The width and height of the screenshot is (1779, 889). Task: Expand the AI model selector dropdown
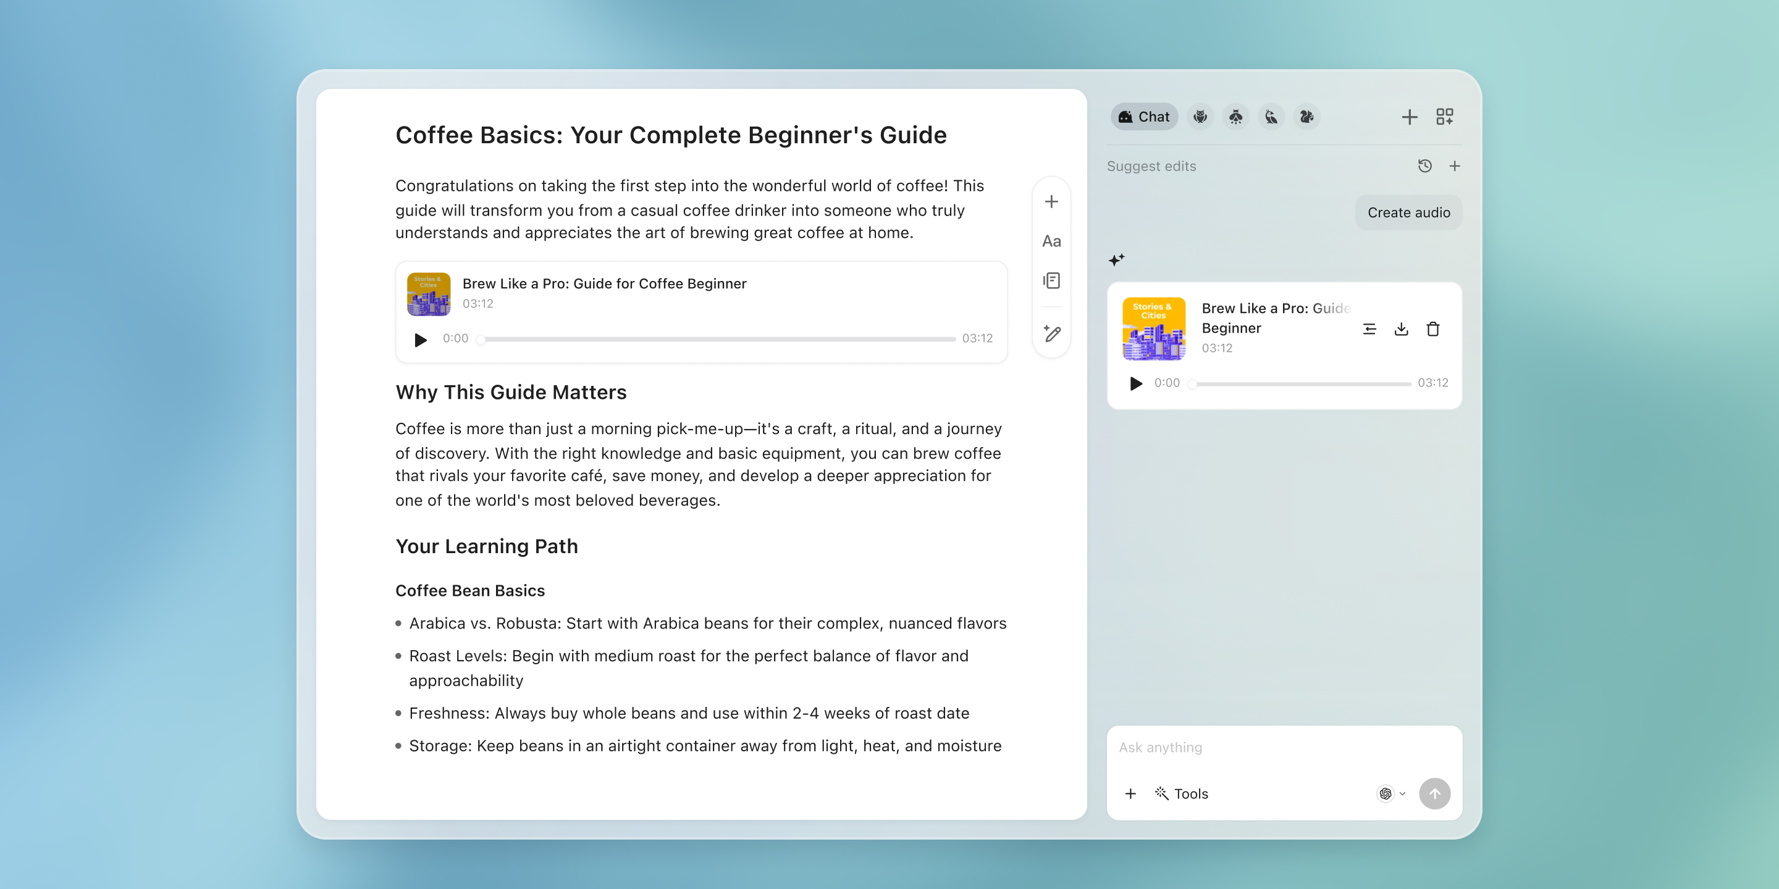(x=1390, y=794)
